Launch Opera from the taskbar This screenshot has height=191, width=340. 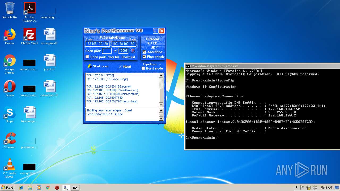[57, 188]
